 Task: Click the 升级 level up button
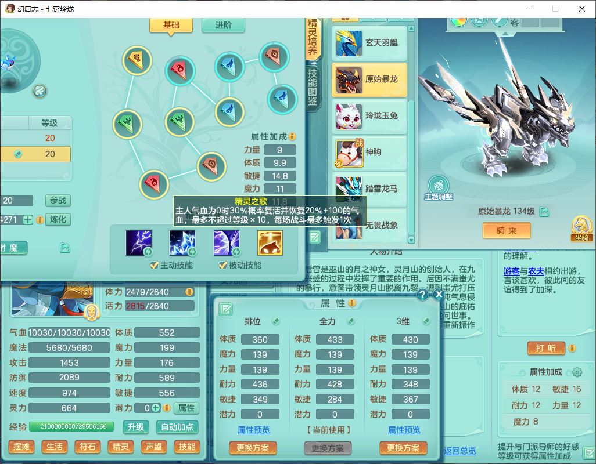136,427
